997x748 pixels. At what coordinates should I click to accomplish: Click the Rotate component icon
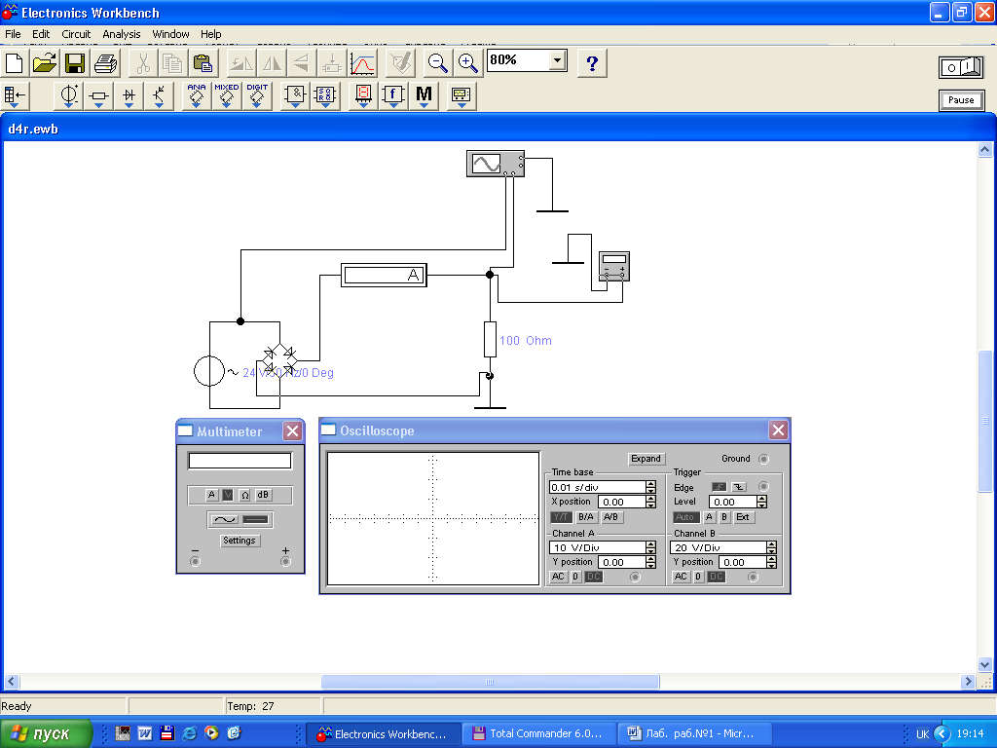[x=241, y=63]
